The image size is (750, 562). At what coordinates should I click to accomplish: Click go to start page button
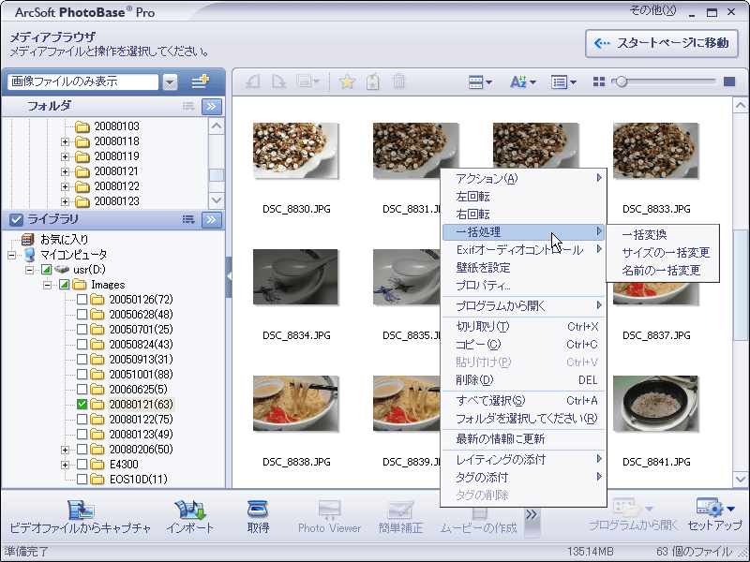tap(662, 43)
